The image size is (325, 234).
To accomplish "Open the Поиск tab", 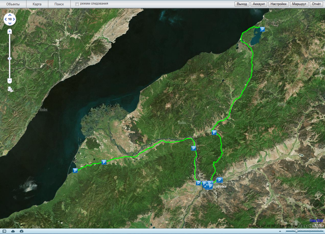I will coord(59,4).
